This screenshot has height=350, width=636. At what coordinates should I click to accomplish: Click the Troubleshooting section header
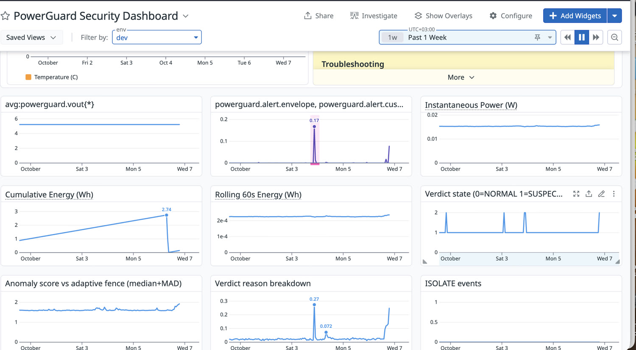pyautogui.click(x=353, y=64)
